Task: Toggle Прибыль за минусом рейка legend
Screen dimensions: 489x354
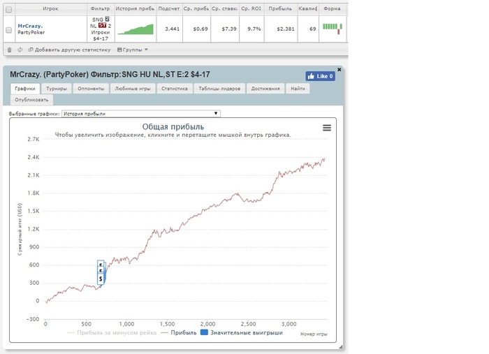Action: pyautogui.click(x=112, y=332)
